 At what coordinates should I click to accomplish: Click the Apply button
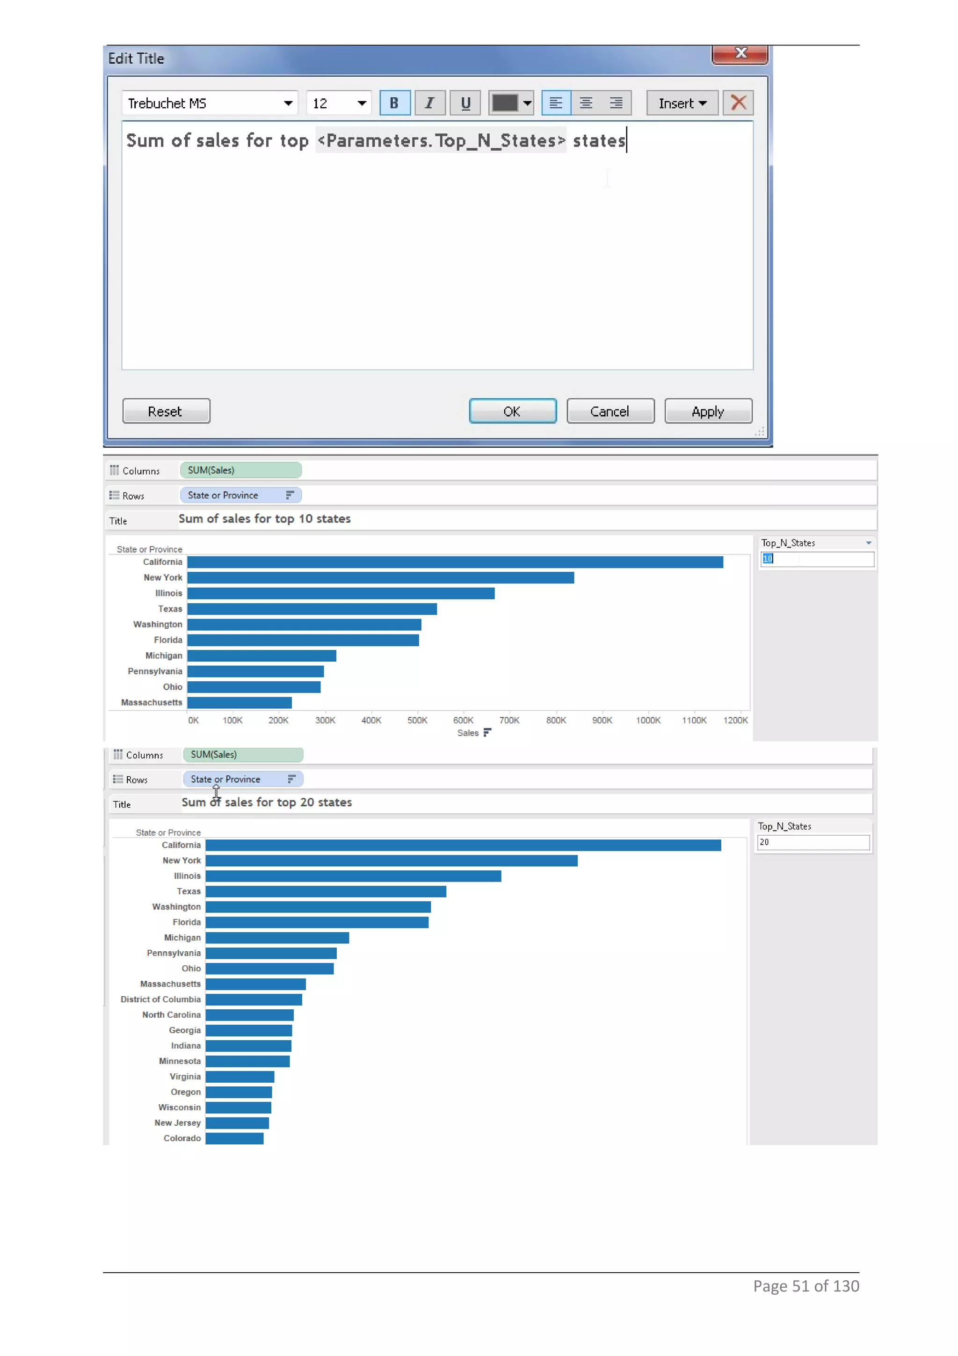[708, 411]
